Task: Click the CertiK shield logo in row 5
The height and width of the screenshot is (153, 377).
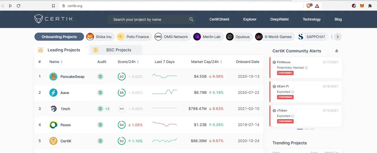Action: point(53,141)
